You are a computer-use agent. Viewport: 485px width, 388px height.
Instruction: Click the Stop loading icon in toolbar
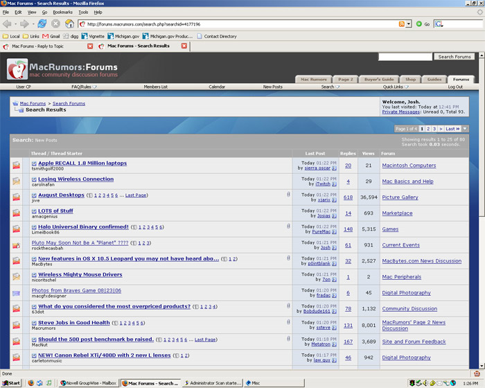55,24
